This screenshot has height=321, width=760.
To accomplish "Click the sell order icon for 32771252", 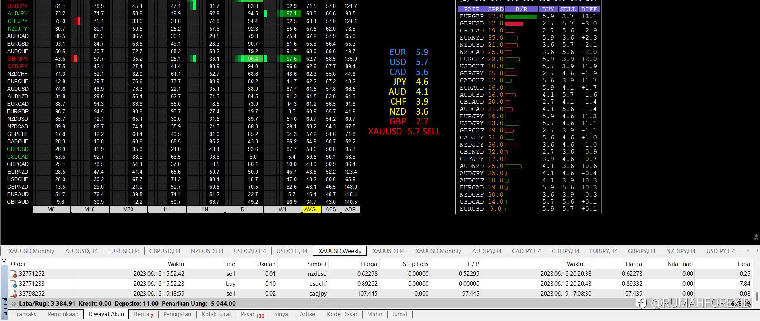I will tap(13, 274).
